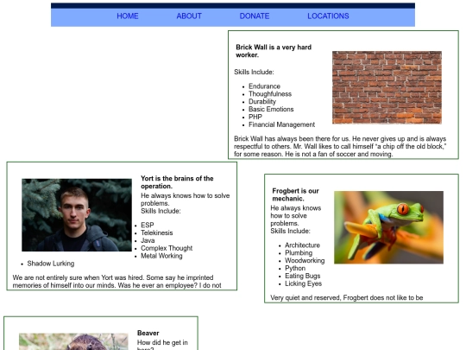Viewport: 466px width, 350px height.
Task: Click Yort's portrait photo
Action: coord(77,215)
